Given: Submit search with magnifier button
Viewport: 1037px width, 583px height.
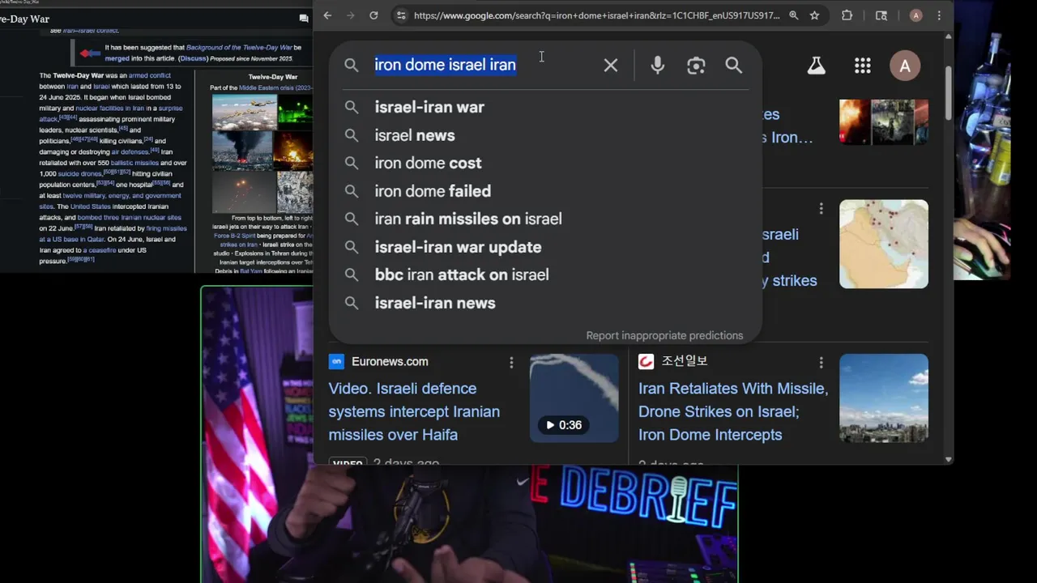Looking at the screenshot, I should 734,66.
